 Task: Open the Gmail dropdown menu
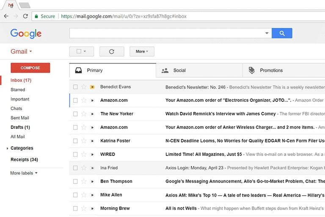tap(22, 52)
